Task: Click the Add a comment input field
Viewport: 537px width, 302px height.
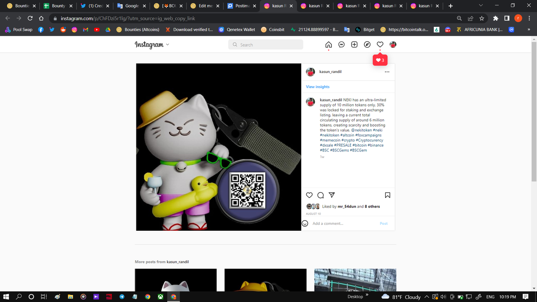Action: click(336, 223)
